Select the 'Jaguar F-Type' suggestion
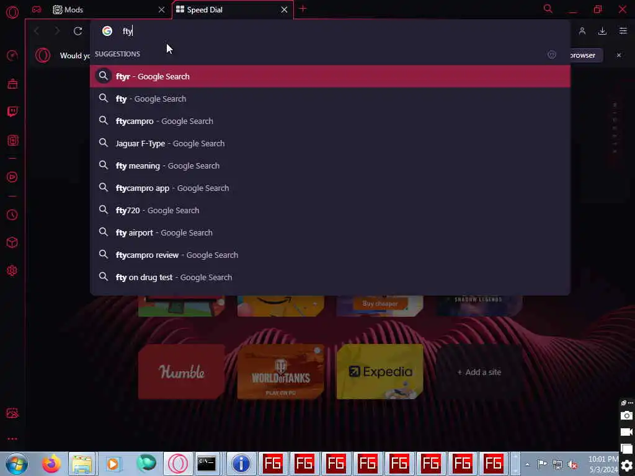Image resolution: width=635 pixels, height=476 pixels. click(x=330, y=143)
